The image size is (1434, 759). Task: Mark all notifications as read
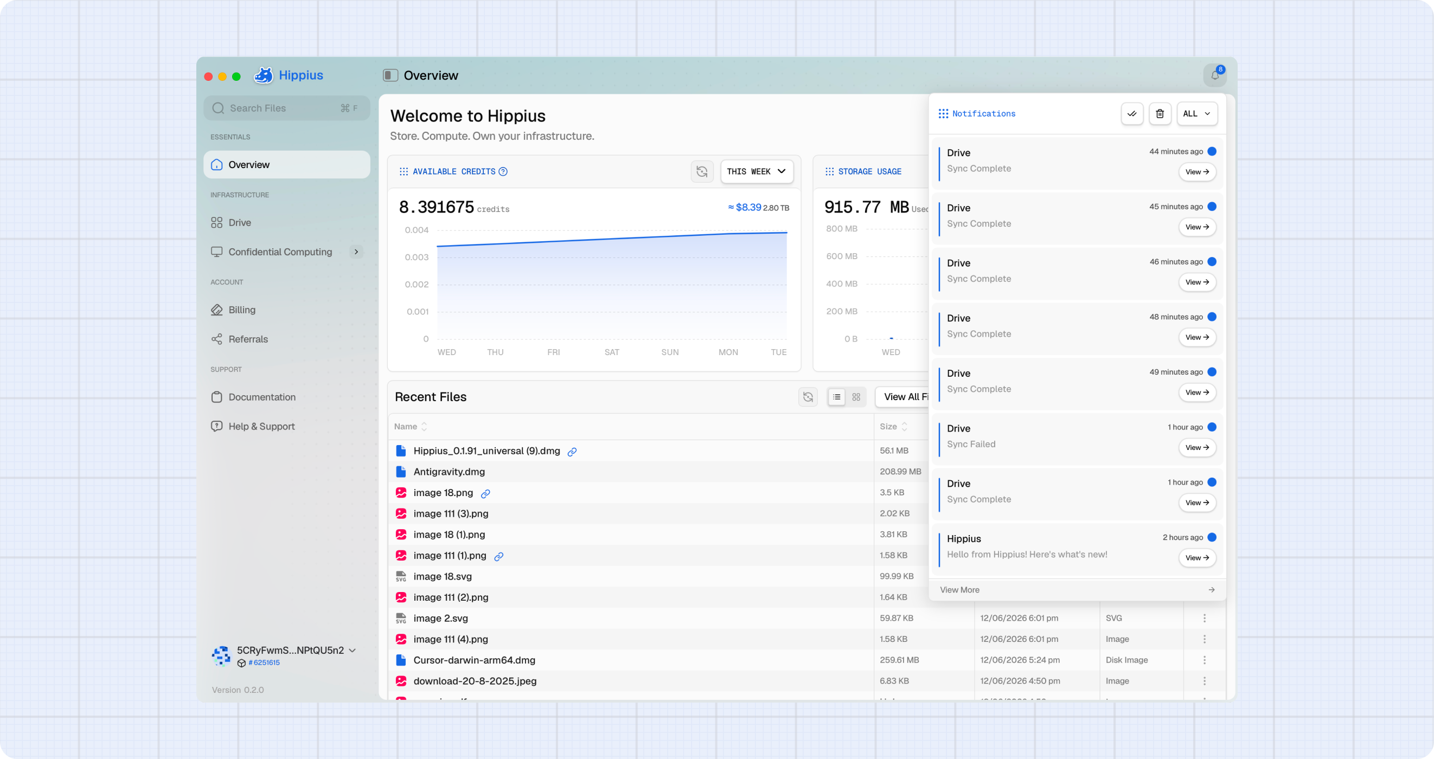[x=1132, y=113]
